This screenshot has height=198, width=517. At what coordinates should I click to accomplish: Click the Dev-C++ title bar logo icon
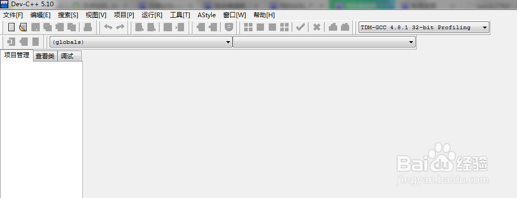click(x=5, y=5)
